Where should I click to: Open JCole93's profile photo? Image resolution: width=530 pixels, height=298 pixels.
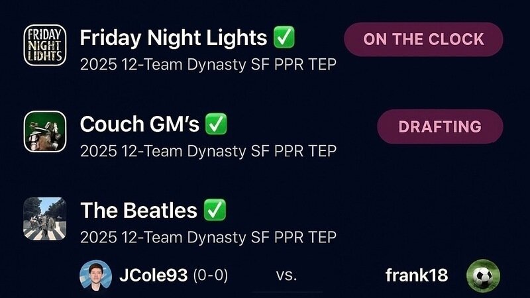95,275
